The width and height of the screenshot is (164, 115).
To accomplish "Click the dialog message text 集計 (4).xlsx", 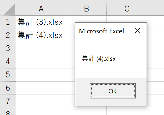I will (x=99, y=59).
